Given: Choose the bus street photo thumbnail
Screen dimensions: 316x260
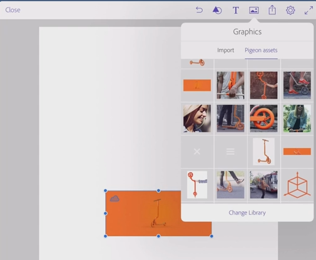Looking at the screenshot, I should [x=263, y=185].
